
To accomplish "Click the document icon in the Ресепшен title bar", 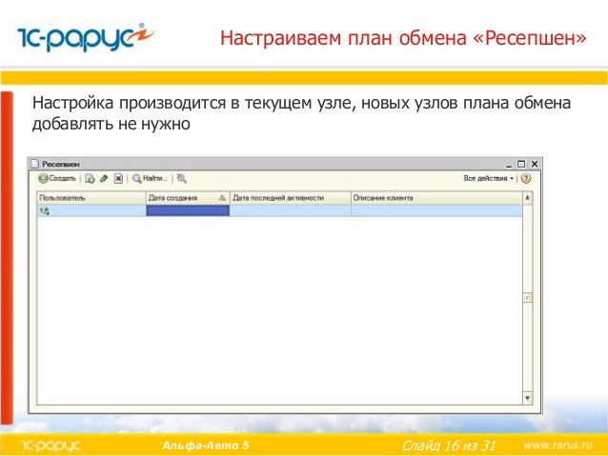I will [x=35, y=165].
